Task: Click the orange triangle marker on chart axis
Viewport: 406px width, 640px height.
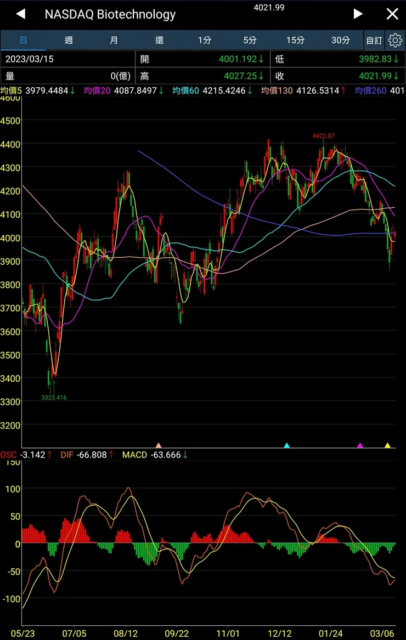Action: pyautogui.click(x=159, y=445)
